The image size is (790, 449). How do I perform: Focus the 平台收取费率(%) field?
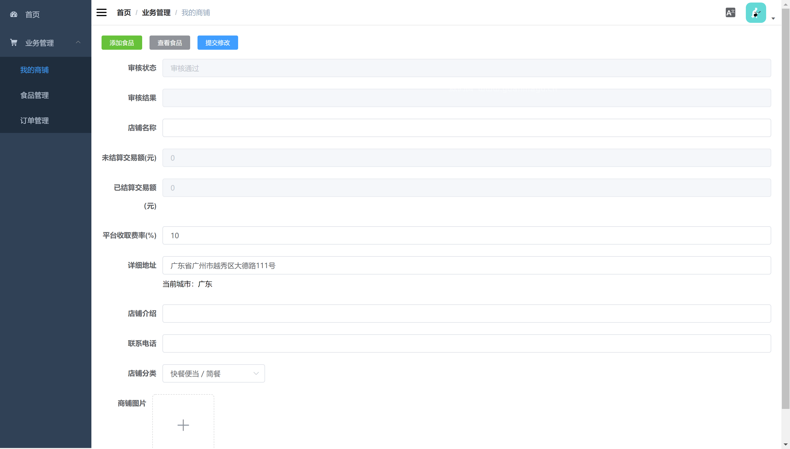467,235
